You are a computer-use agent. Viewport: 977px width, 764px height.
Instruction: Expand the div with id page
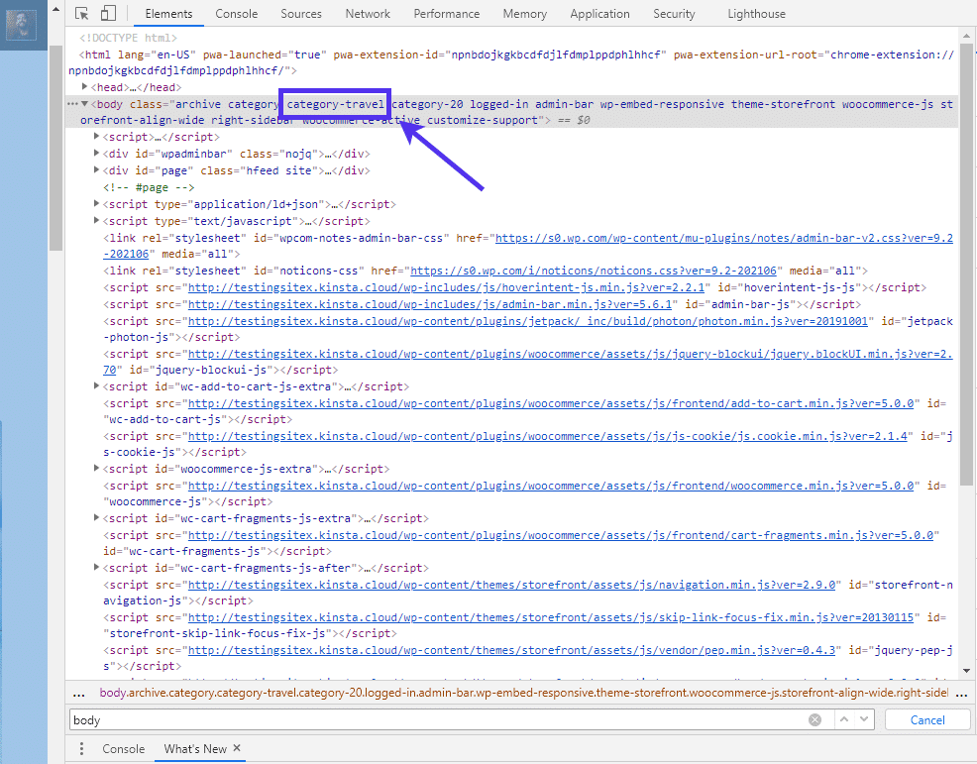(x=97, y=170)
